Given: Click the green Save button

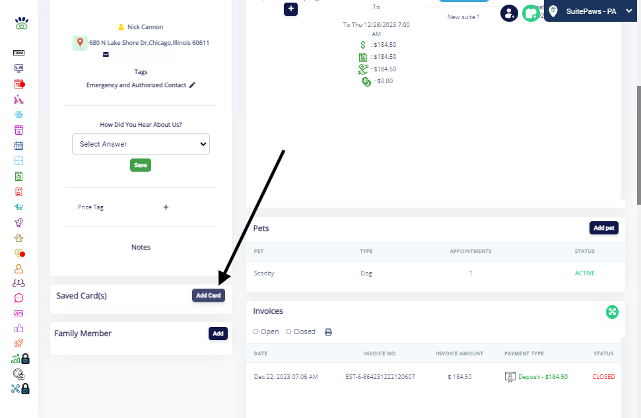Looking at the screenshot, I should click(x=141, y=165).
